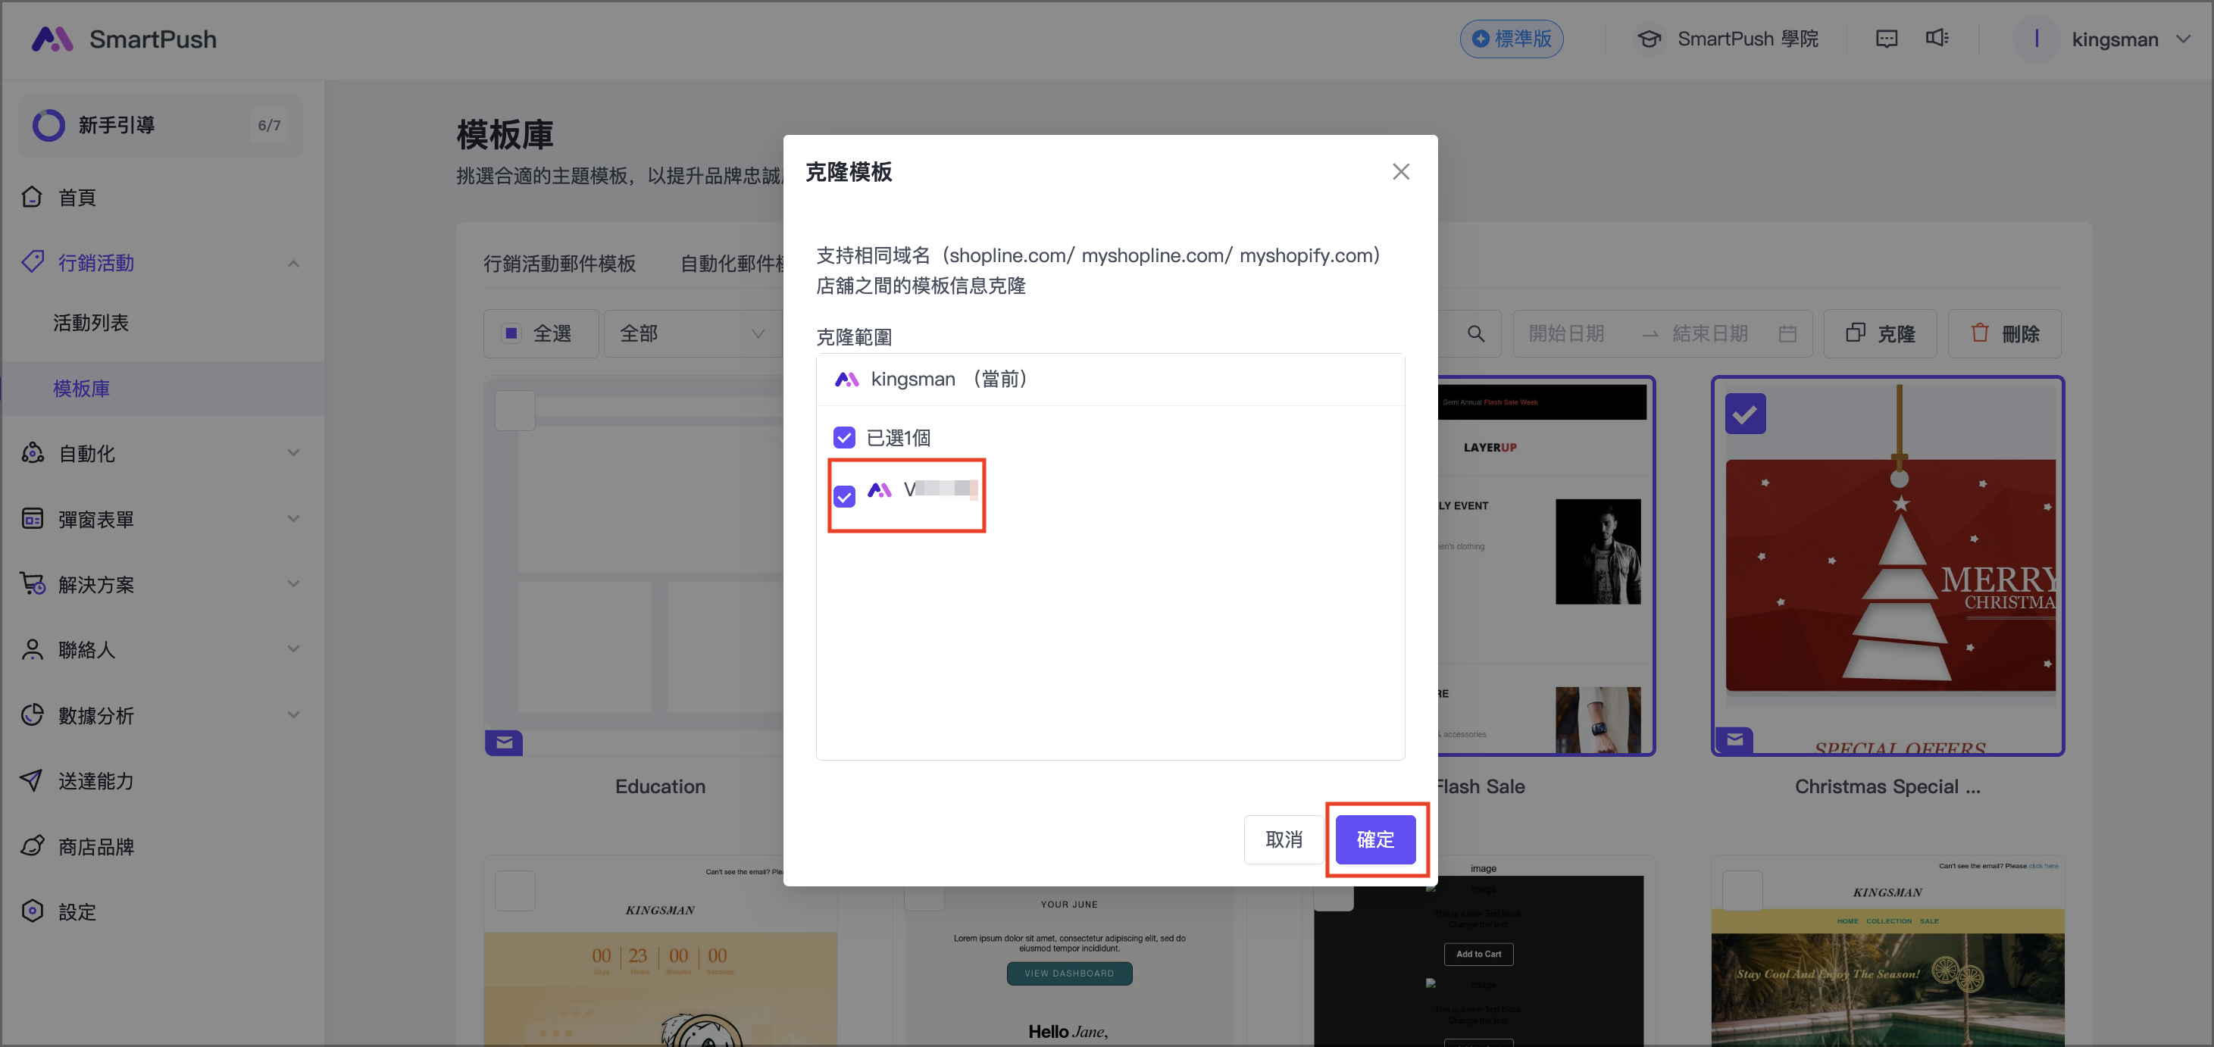Click the 開始日期 start date field
The height and width of the screenshot is (1047, 2214).
pyautogui.click(x=1566, y=333)
